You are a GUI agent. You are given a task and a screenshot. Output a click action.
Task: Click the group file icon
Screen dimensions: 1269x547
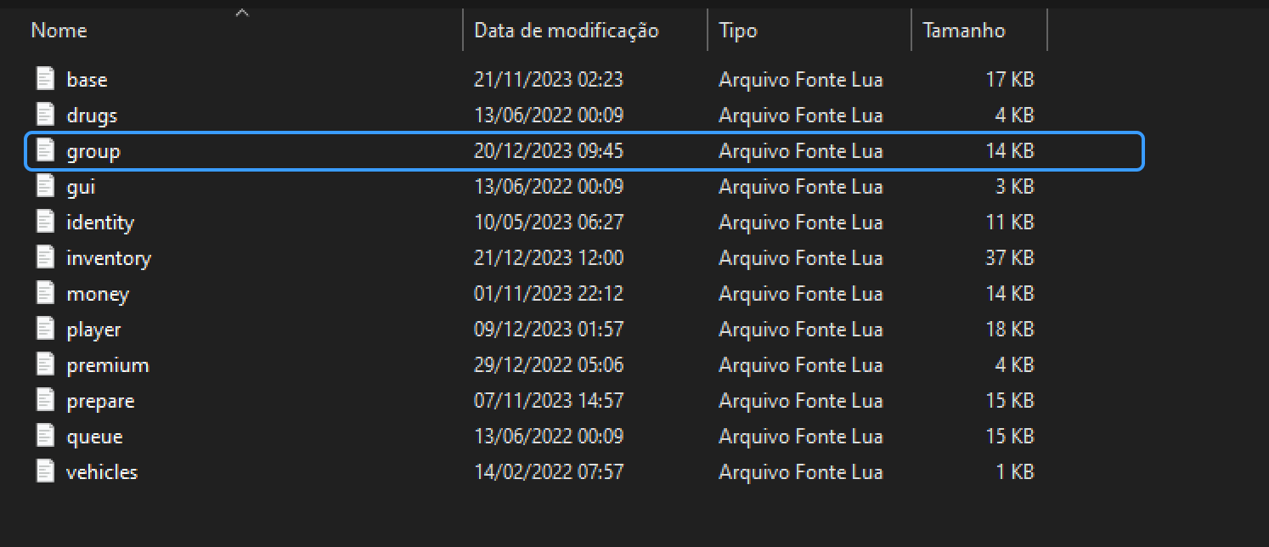(x=46, y=151)
